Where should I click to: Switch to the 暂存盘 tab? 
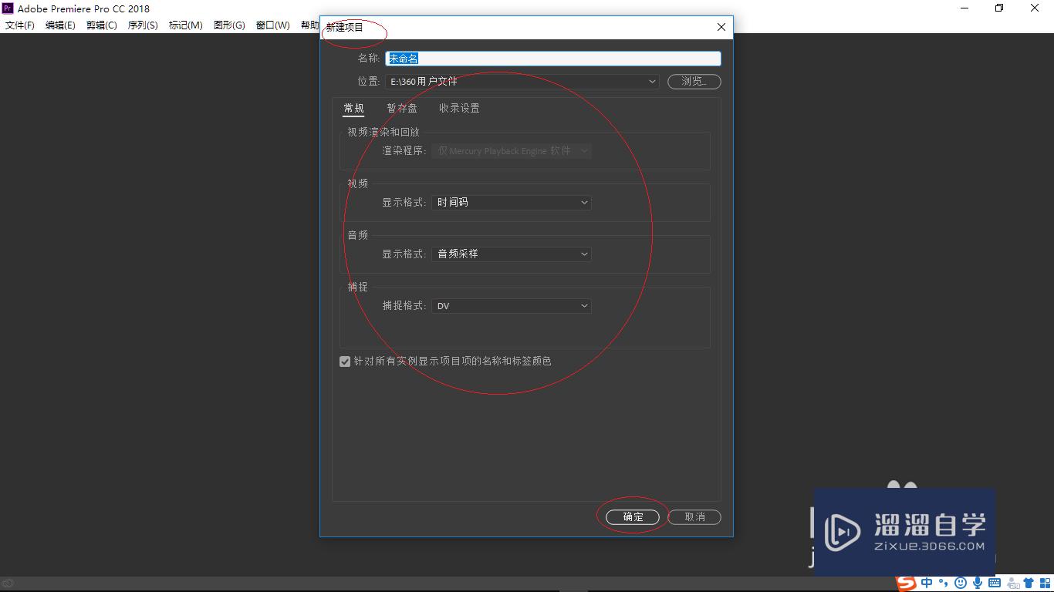(x=402, y=108)
